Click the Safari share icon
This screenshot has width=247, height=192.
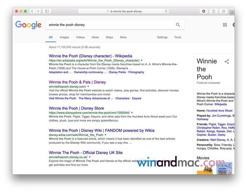coord(213,11)
